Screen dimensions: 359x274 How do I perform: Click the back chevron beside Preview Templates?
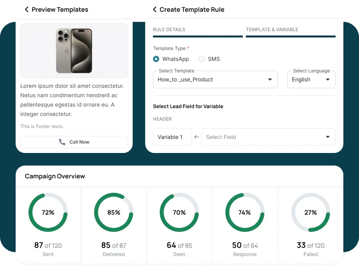pyautogui.click(x=27, y=9)
